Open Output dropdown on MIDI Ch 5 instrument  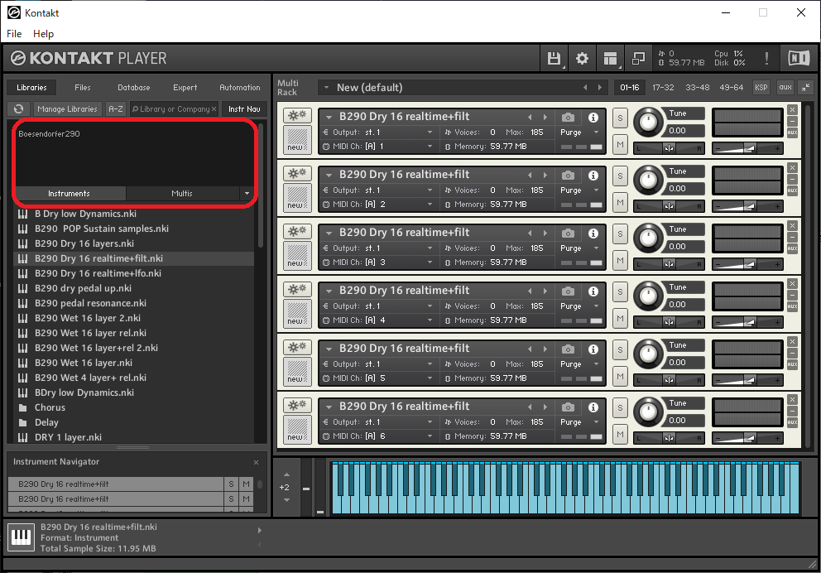430,364
